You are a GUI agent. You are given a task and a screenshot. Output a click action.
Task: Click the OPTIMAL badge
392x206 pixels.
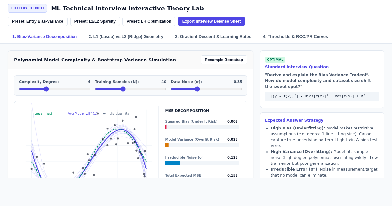(x=275, y=60)
